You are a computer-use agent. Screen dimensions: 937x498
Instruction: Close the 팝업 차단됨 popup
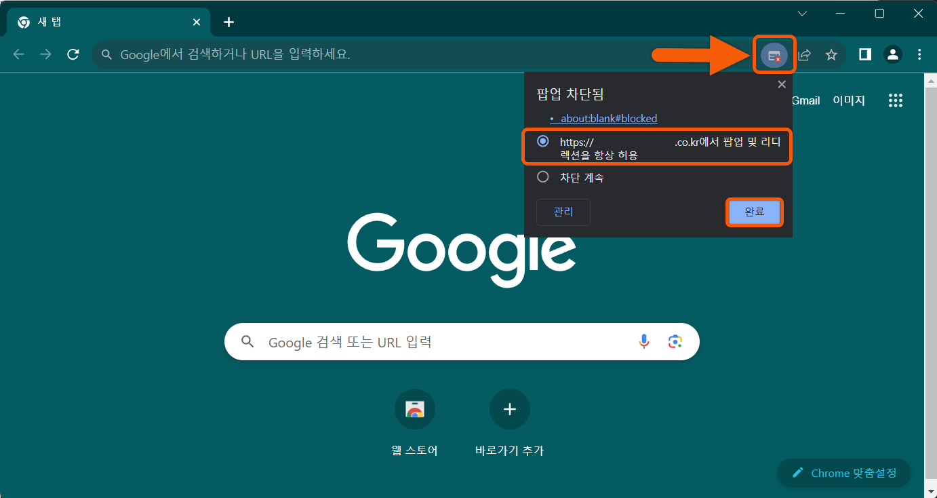point(782,85)
